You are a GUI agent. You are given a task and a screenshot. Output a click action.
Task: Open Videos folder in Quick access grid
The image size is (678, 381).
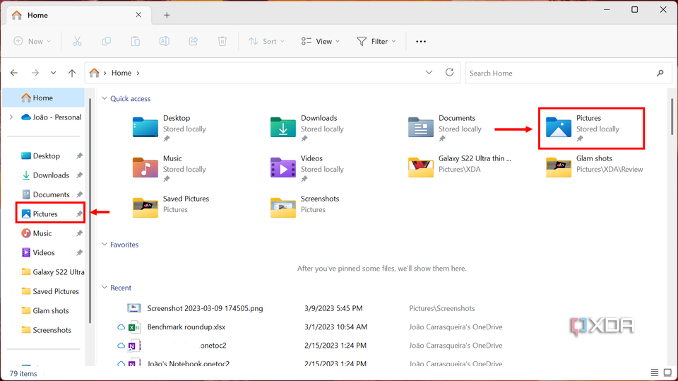tap(307, 168)
